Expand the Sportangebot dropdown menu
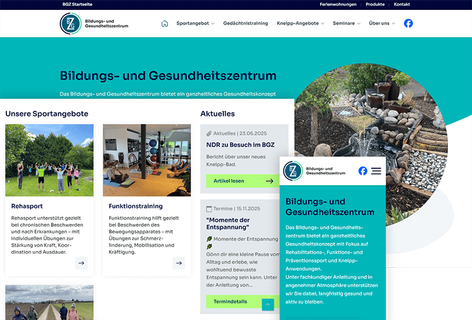Image resolution: width=472 pixels, height=320 pixels. (x=195, y=23)
